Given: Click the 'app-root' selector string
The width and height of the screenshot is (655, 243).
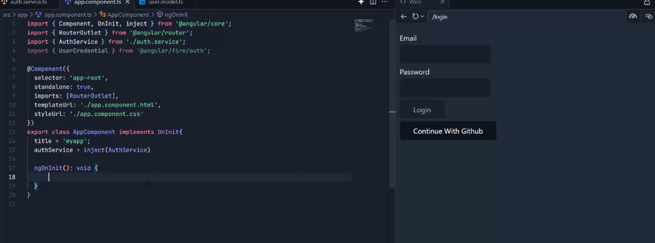Looking at the screenshot, I should [x=87, y=78].
